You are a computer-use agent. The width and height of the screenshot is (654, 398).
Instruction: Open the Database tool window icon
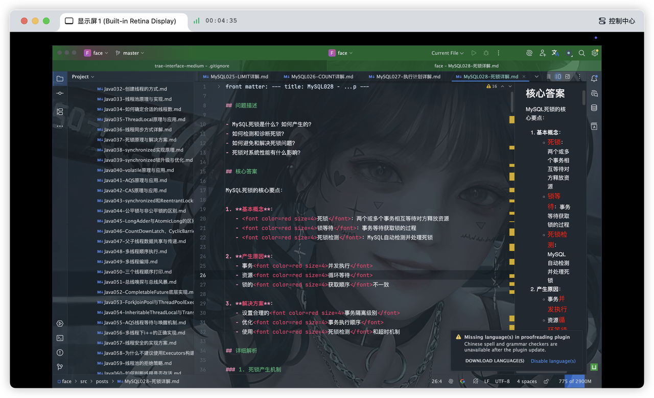pos(594,108)
